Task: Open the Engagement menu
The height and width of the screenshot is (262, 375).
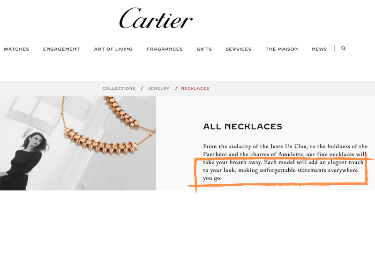Action: pyautogui.click(x=61, y=49)
